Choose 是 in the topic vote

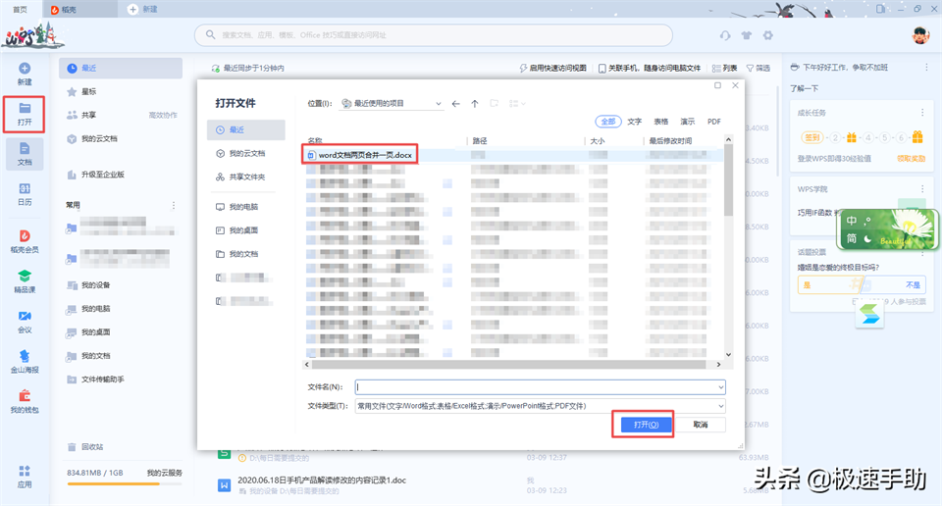(x=824, y=284)
